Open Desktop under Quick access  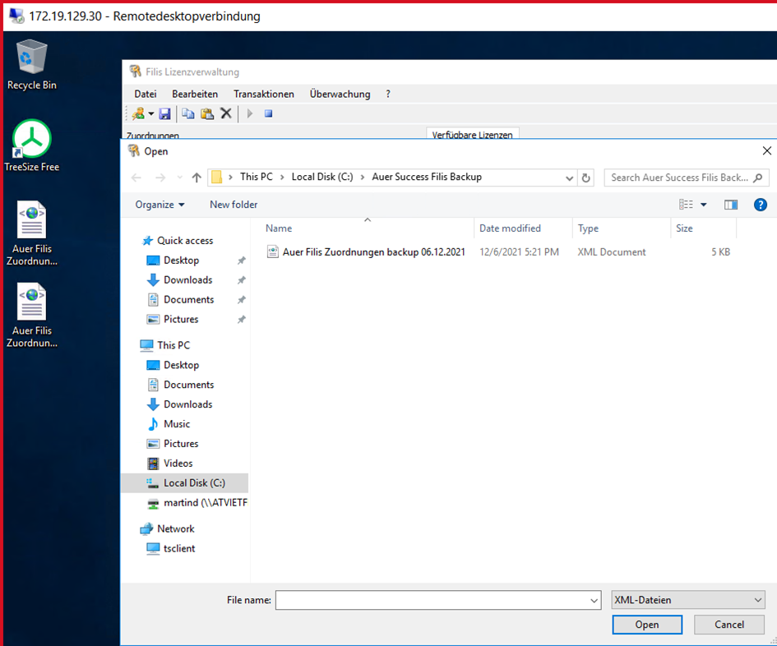(182, 260)
